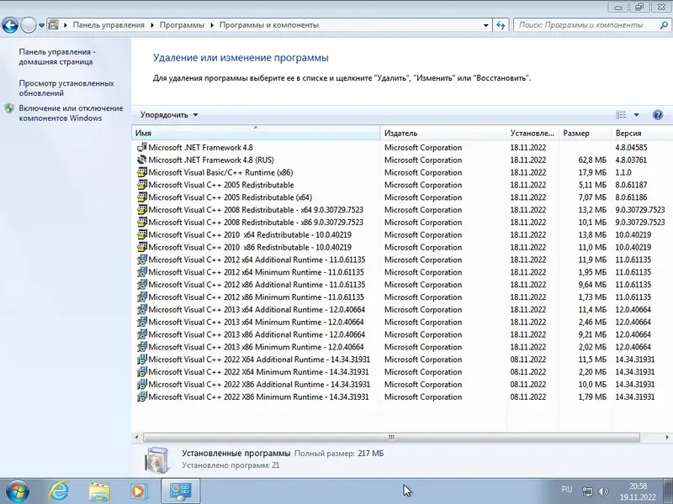Click the Back navigation arrow
Viewport: 673px width, 504px height.
point(11,25)
